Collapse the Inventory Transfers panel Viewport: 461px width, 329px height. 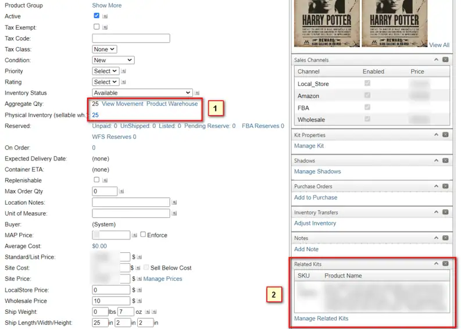point(437,212)
